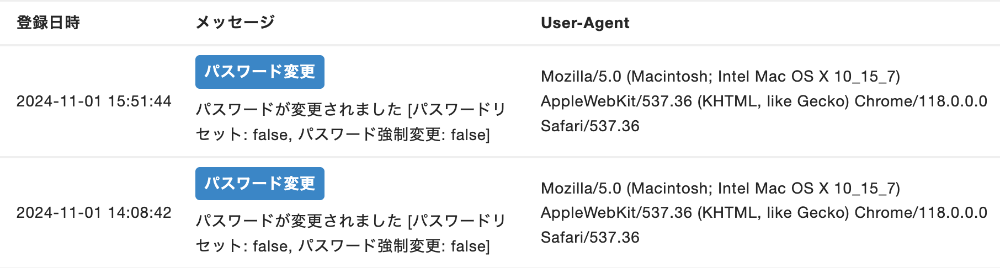Click パスワード変更 badge in the 14:08:42 entry

click(259, 184)
